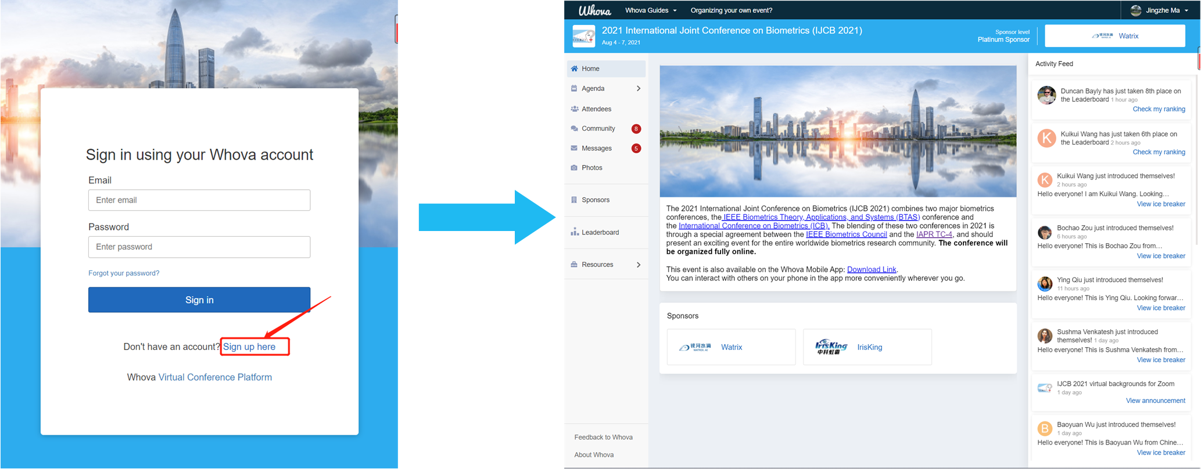This screenshot has height=469, width=1201.
Task: Click Feedback to Whova link
Action: coord(603,437)
